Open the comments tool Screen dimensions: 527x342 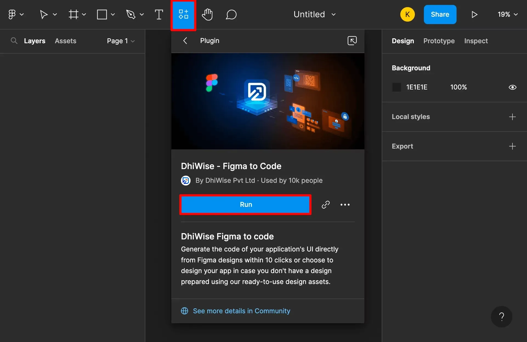click(231, 14)
